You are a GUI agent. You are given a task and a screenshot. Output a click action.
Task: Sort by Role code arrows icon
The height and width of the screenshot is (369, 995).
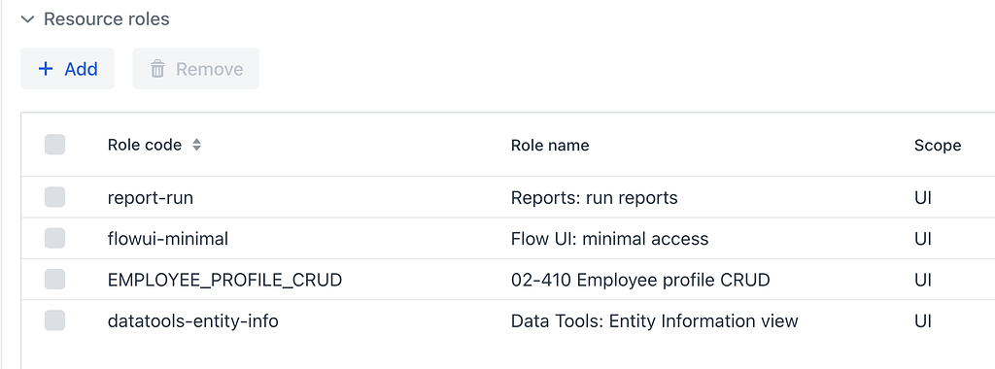click(196, 146)
